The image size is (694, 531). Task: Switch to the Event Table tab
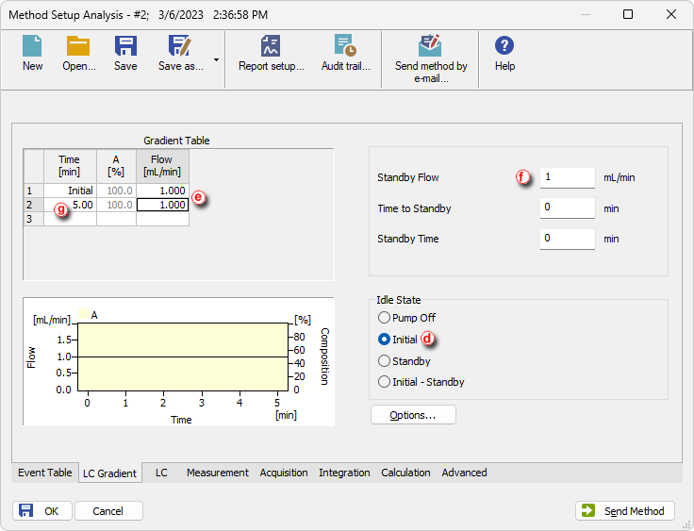tap(44, 473)
